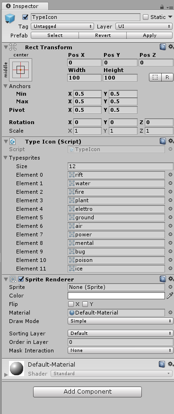174x414 pixels.
Task: Open the Sprite Renderer Color swatch
Action: click(x=116, y=296)
